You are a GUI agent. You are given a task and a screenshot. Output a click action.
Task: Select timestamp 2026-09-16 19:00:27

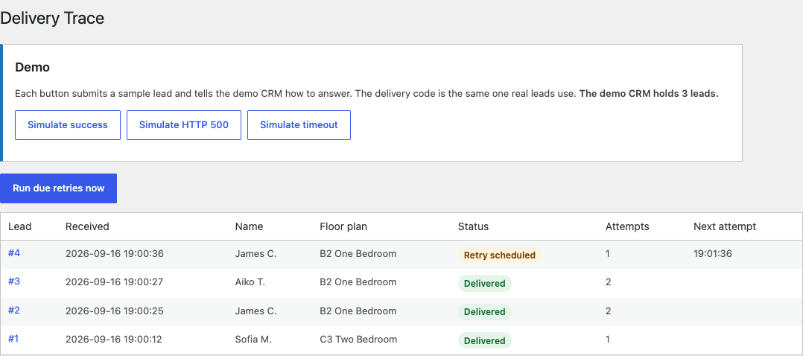tap(115, 282)
